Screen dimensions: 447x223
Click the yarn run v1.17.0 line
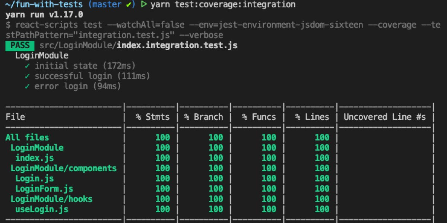point(44,15)
